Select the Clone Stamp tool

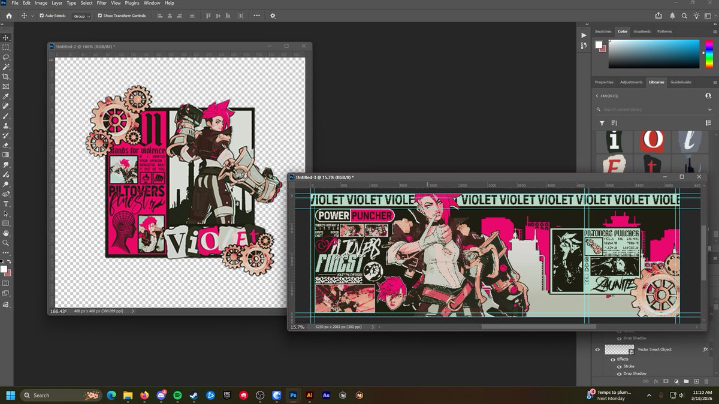tap(6, 125)
